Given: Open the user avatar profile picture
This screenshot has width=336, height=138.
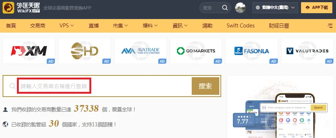Looking at the screenshot, I should [x=240, y=8].
